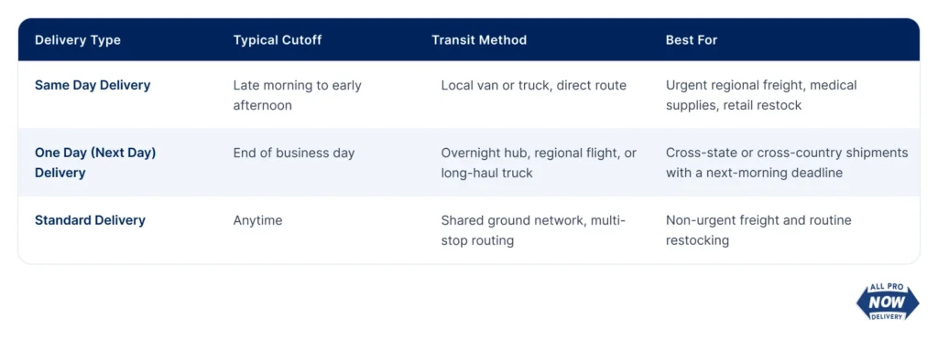The height and width of the screenshot is (339, 938).
Task: Select the Anytime cutoff cell
Action: 257,221
